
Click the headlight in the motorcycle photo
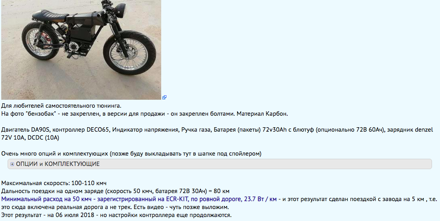point(121,10)
